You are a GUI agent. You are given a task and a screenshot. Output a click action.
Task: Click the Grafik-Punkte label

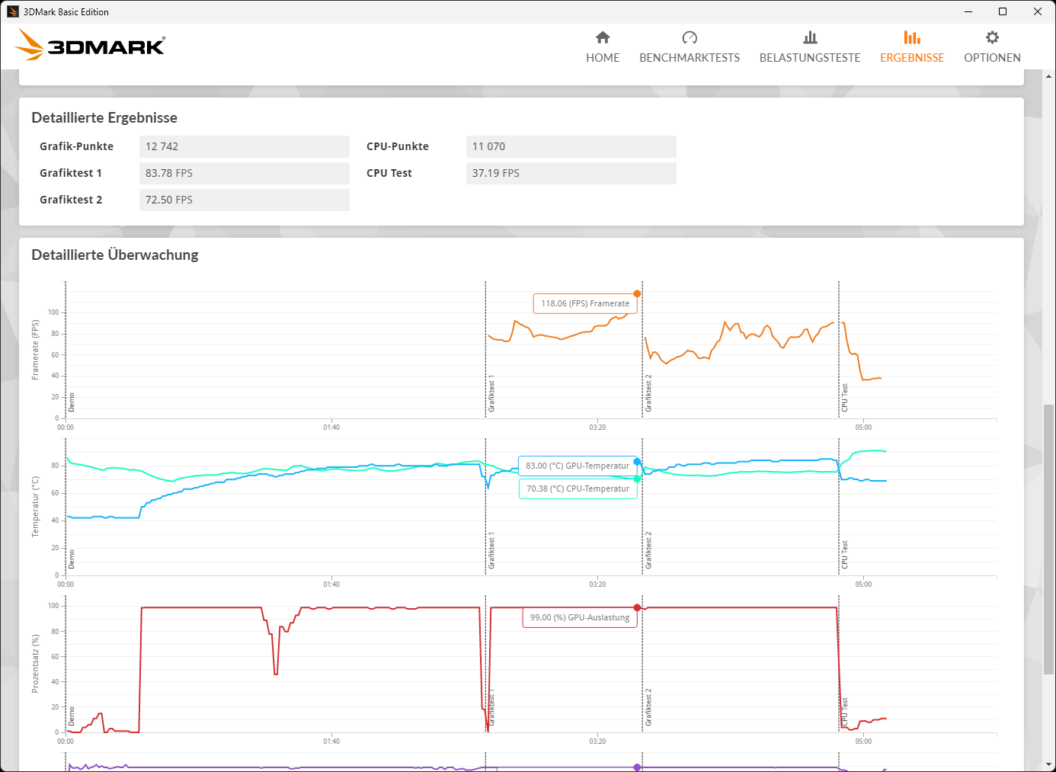pyautogui.click(x=76, y=146)
